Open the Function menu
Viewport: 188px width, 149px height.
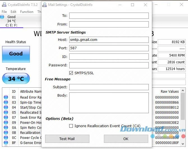(x=27, y=12)
